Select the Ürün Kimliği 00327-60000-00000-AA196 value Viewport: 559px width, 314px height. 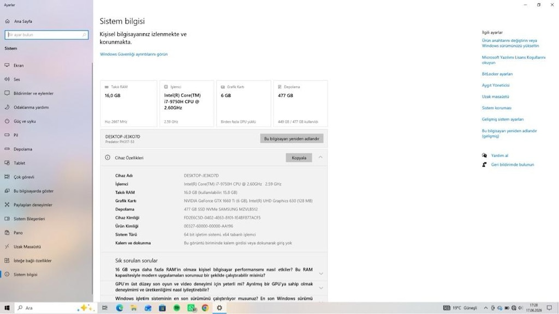[x=208, y=226]
